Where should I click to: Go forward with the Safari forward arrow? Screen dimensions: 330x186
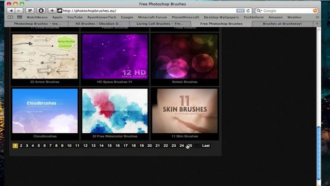[x=19, y=10]
